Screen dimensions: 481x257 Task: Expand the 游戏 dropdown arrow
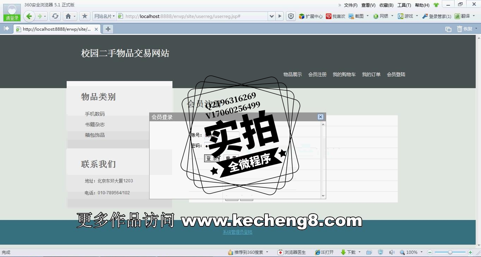pos(417,16)
